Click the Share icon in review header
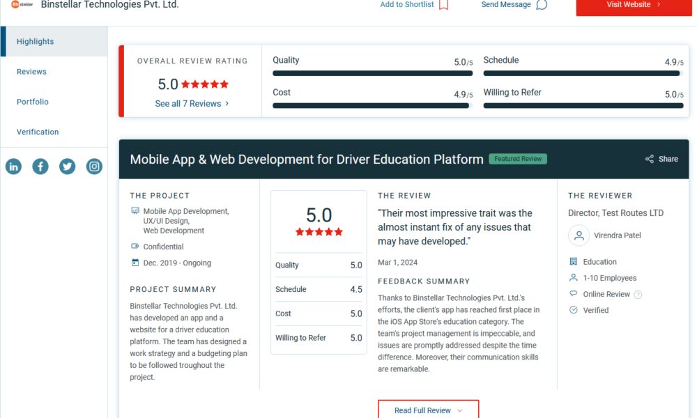 pos(650,159)
